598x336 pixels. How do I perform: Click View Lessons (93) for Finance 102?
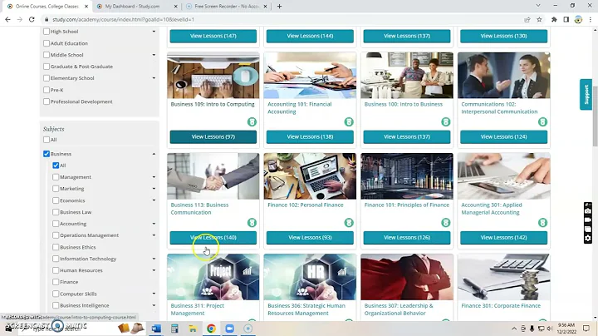(310, 238)
